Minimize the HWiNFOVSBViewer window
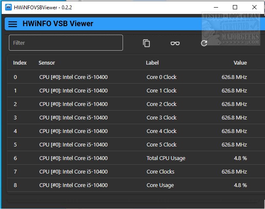Screen dimensions: 265x209 [216, 7]
